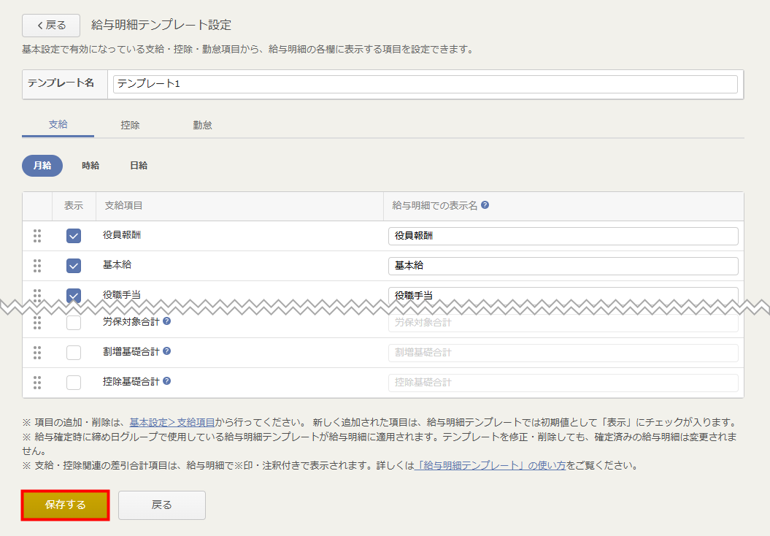
Task: Click drag handle for 役員報酬 row
Action: tap(37, 236)
